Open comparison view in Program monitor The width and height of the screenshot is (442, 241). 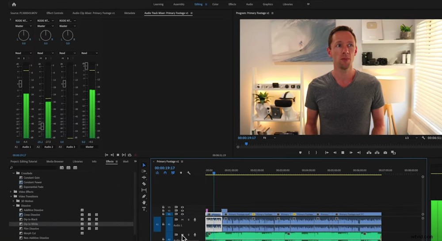click(393, 153)
